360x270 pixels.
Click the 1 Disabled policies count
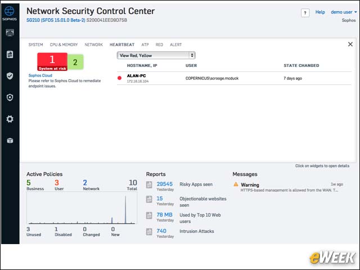click(x=56, y=229)
